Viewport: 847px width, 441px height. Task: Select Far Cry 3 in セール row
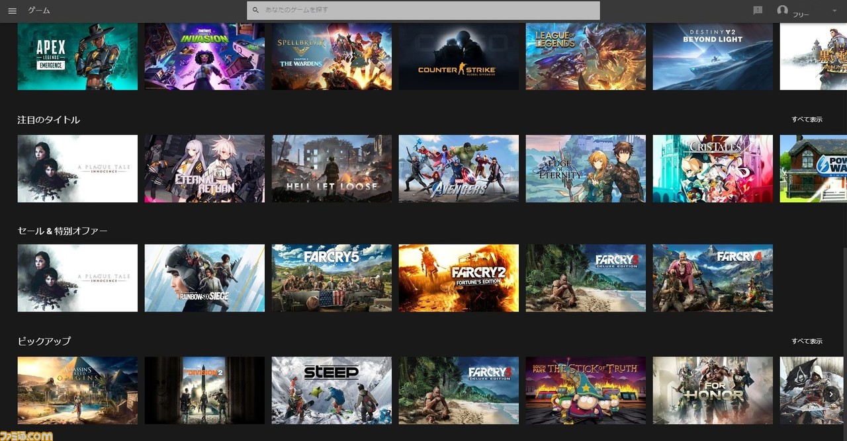point(586,278)
